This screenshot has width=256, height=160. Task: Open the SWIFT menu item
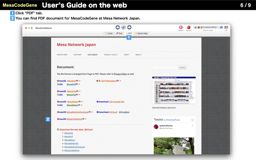[x=127, y=55]
